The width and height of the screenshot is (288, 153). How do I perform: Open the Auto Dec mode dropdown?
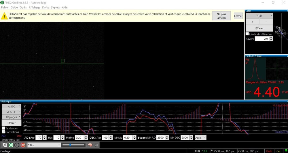(x=200, y=137)
